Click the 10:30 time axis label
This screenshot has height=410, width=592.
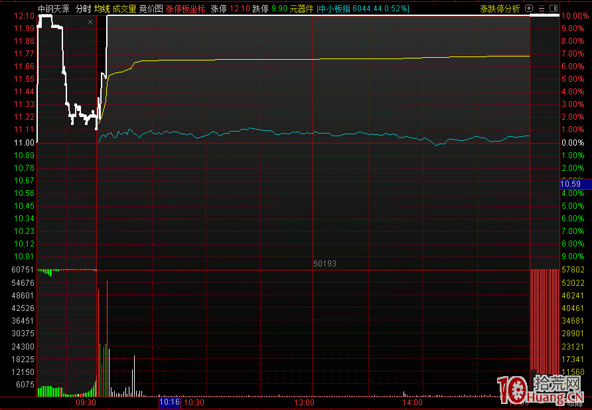pos(194,403)
